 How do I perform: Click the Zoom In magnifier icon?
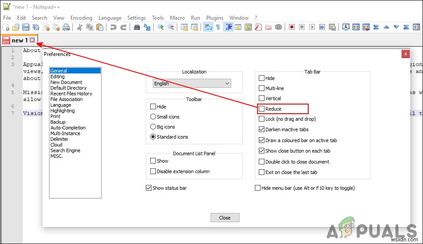tap(161, 27)
